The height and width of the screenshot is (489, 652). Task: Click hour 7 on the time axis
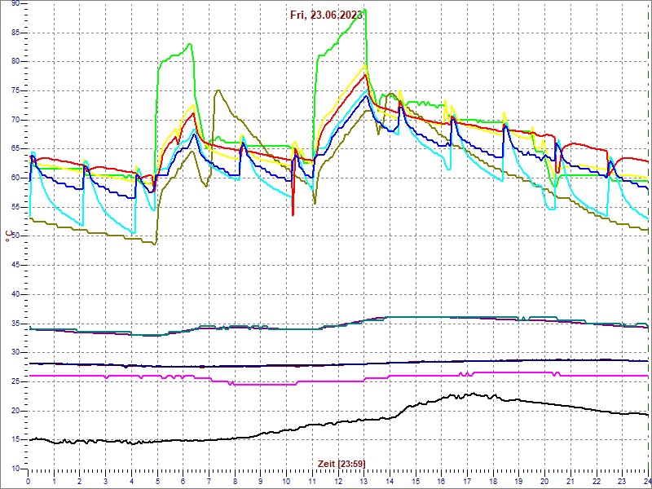click(209, 481)
